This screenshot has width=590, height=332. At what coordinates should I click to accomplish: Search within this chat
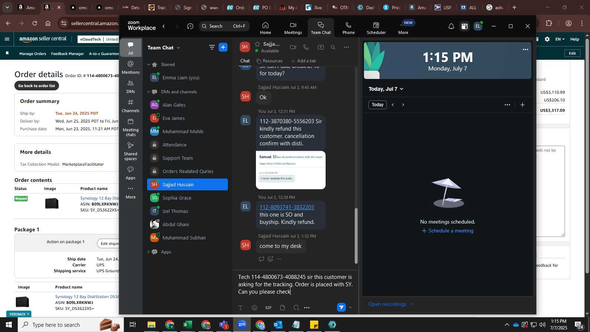pos(333,47)
